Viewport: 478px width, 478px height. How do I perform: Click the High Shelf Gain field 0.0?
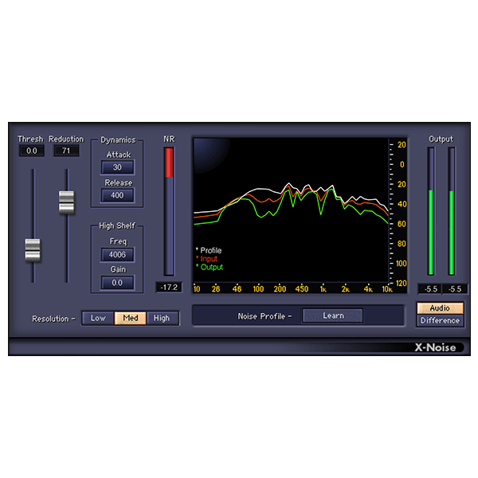tap(117, 283)
